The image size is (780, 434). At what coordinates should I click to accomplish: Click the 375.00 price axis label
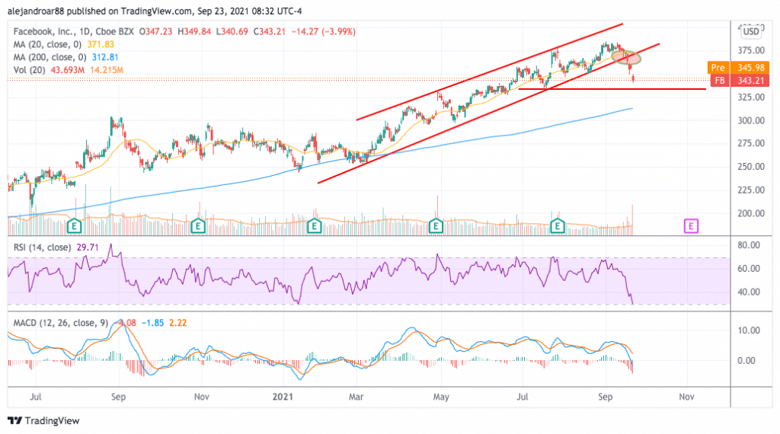tap(750, 50)
